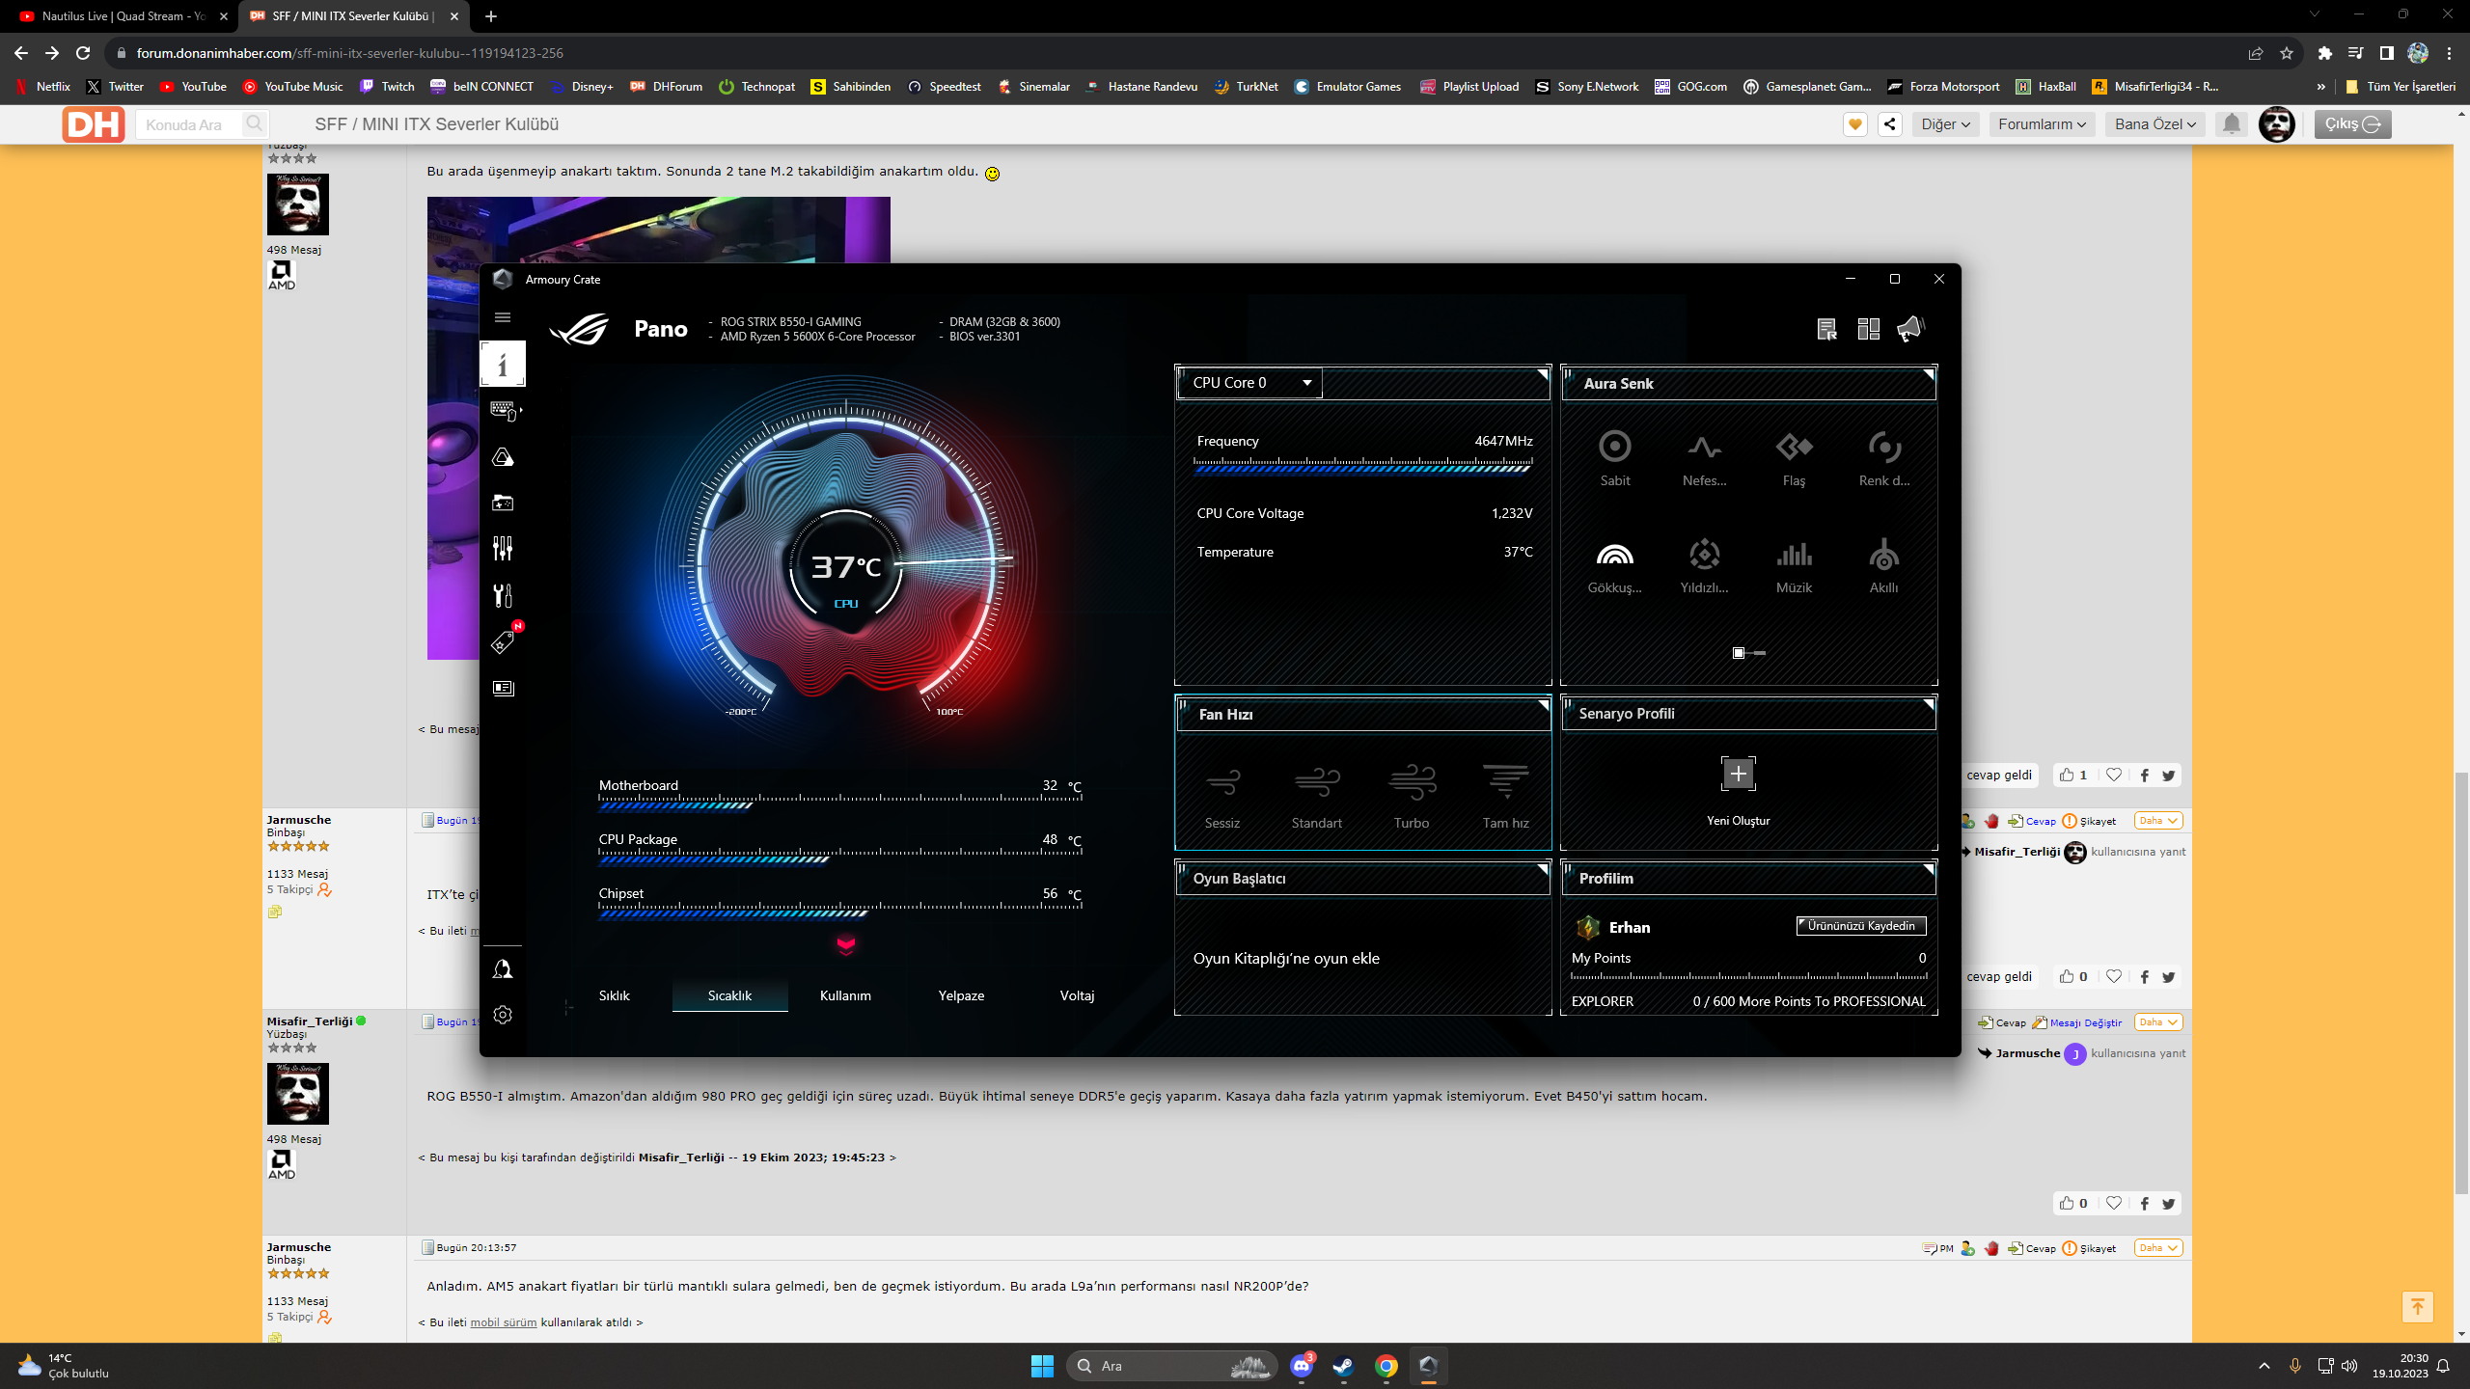2470x1389 pixels.
Task: Select Akıllı smart lighting effect
Action: [1884, 565]
